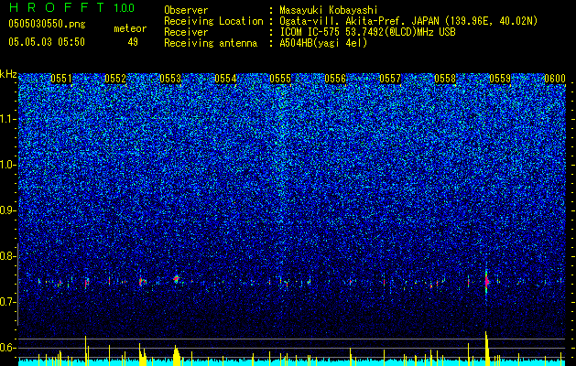Click time marker 0558
The height and width of the screenshot is (366, 576).
pyautogui.click(x=445, y=79)
